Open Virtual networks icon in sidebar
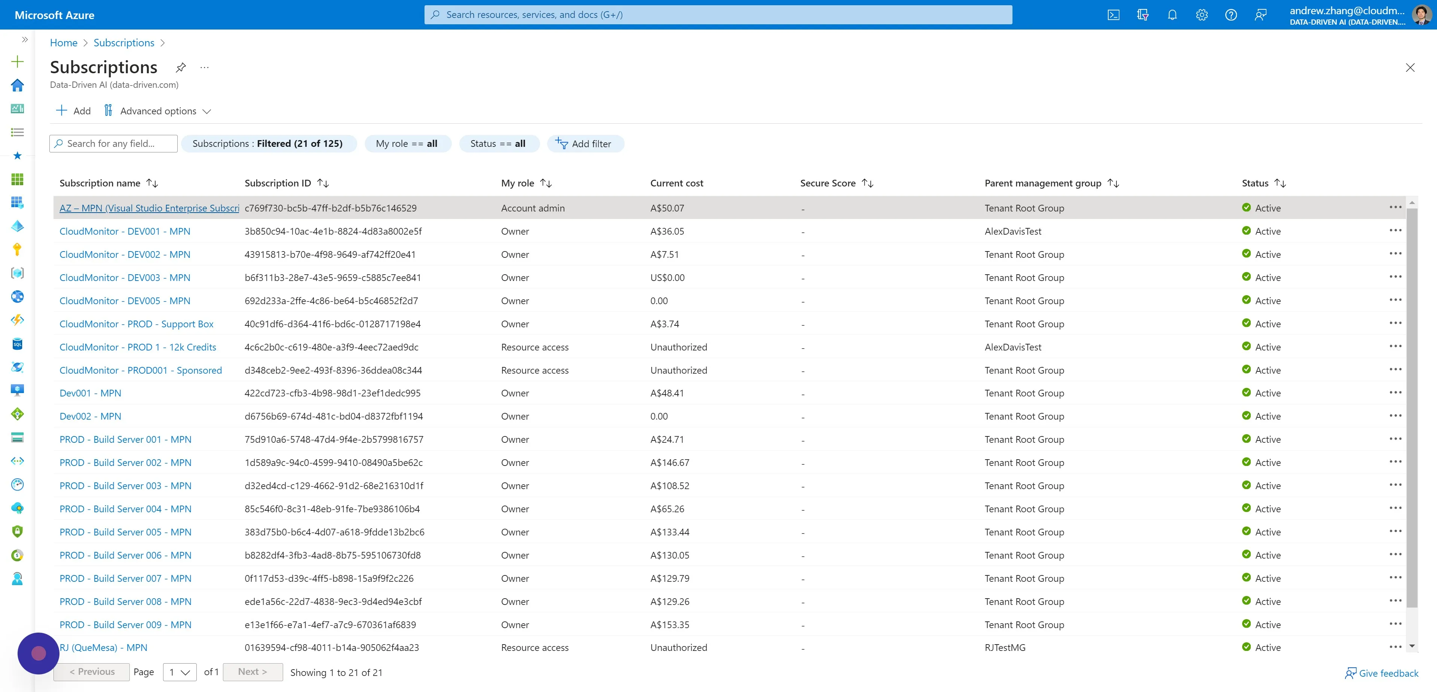This screenshot has width=1437, height=692. click(17, 461)
